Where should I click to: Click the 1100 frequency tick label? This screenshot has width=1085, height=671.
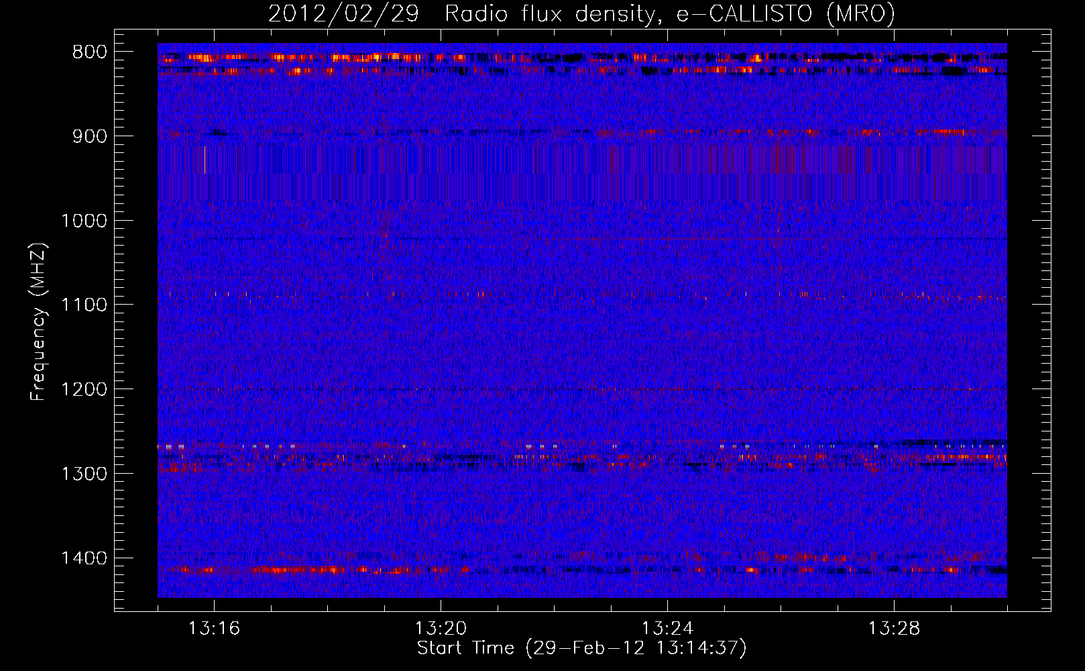84,305
